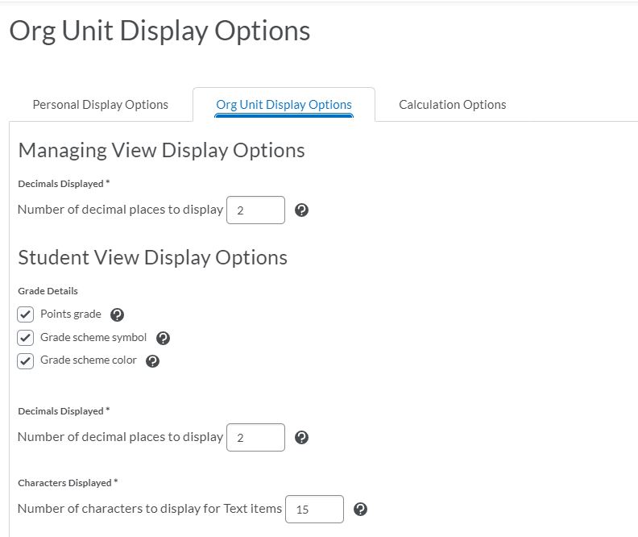
Task: Focus the Student View decimal places field
Action: [256, 438]
